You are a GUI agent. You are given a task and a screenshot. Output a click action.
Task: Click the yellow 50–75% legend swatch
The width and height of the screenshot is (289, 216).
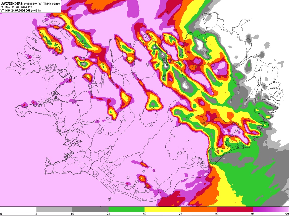(163, 209)
